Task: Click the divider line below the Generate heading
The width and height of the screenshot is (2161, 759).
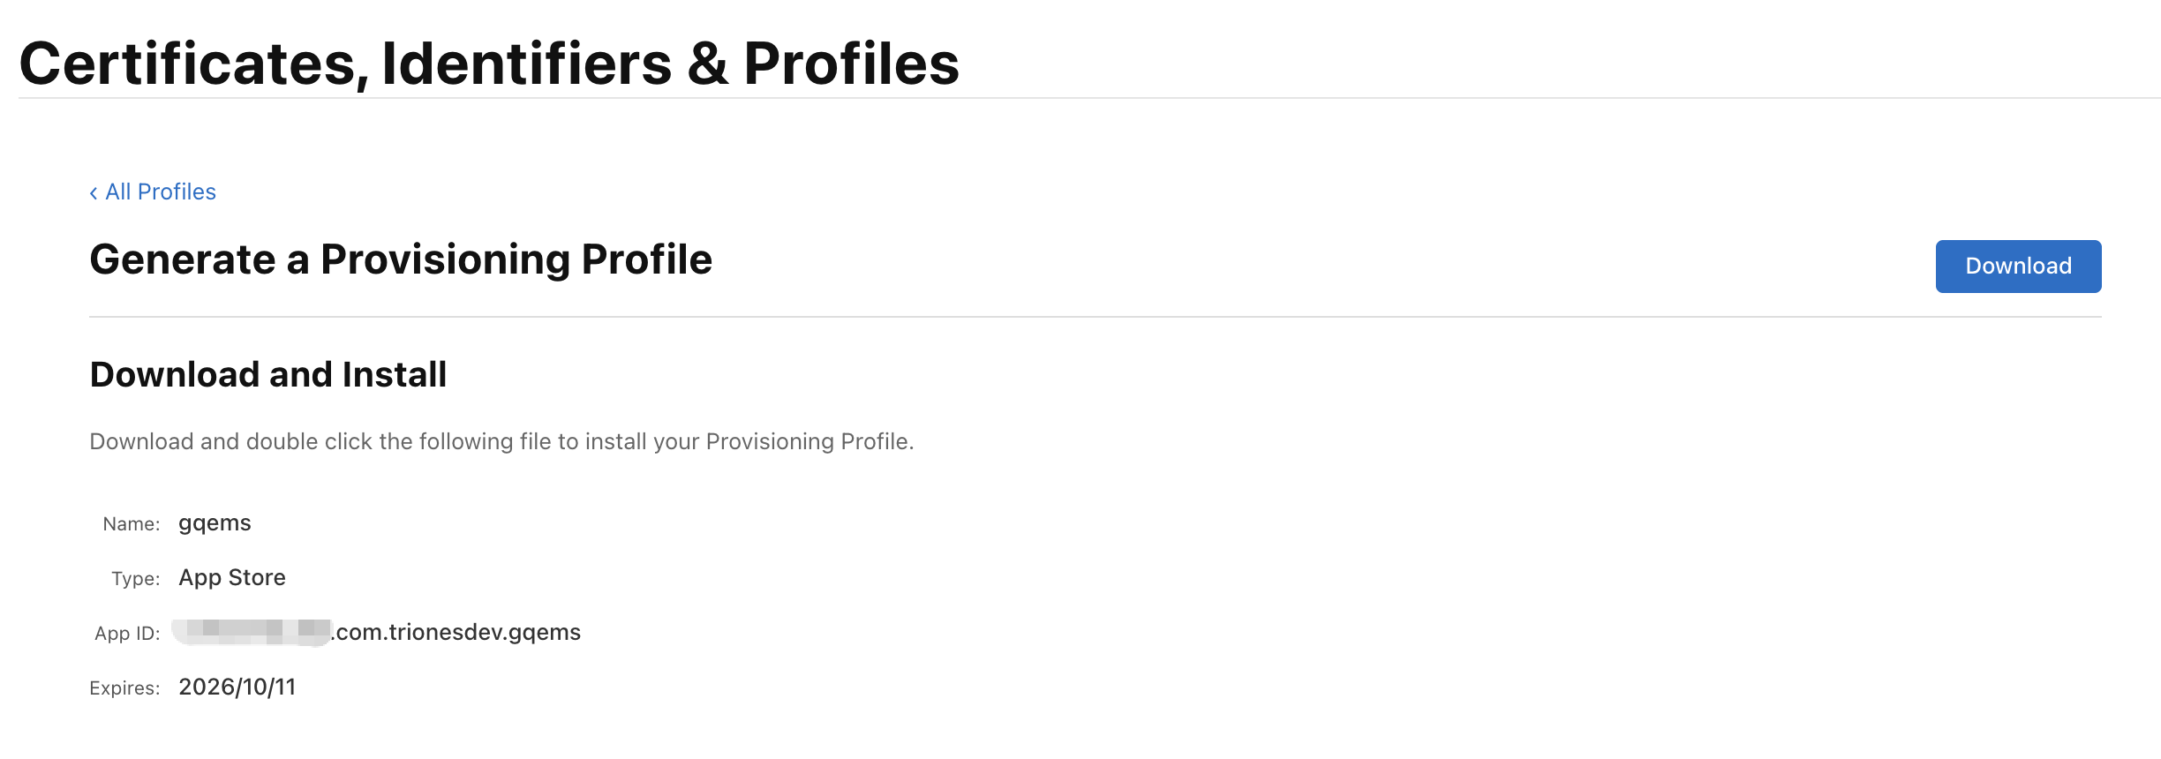Action: coord(1095,317)
